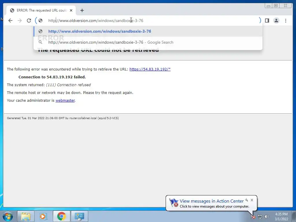The height and width of the screenshot is (222, 296).
Task: Click the flag icon in notification balloon
Action: (x=174, y=203)
